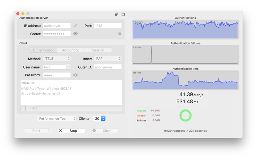Click the Port input field
Viewport: 257px width, 161px height.
coord(108,26)
